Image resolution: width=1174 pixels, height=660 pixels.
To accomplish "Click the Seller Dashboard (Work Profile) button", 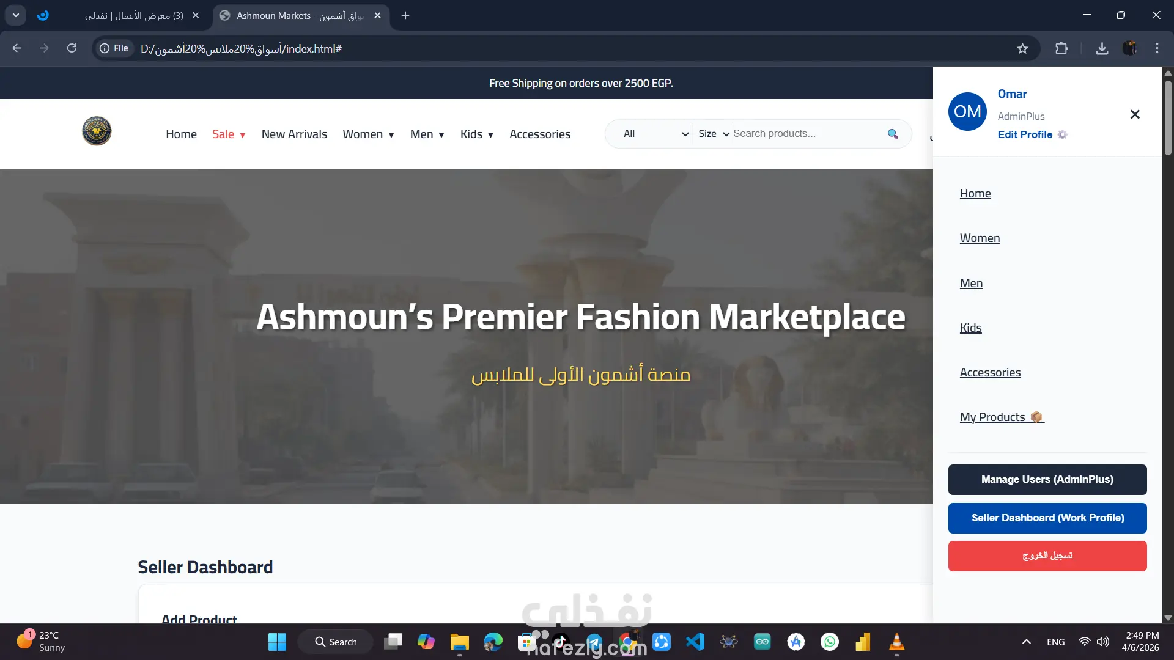I will point(1047,518).
